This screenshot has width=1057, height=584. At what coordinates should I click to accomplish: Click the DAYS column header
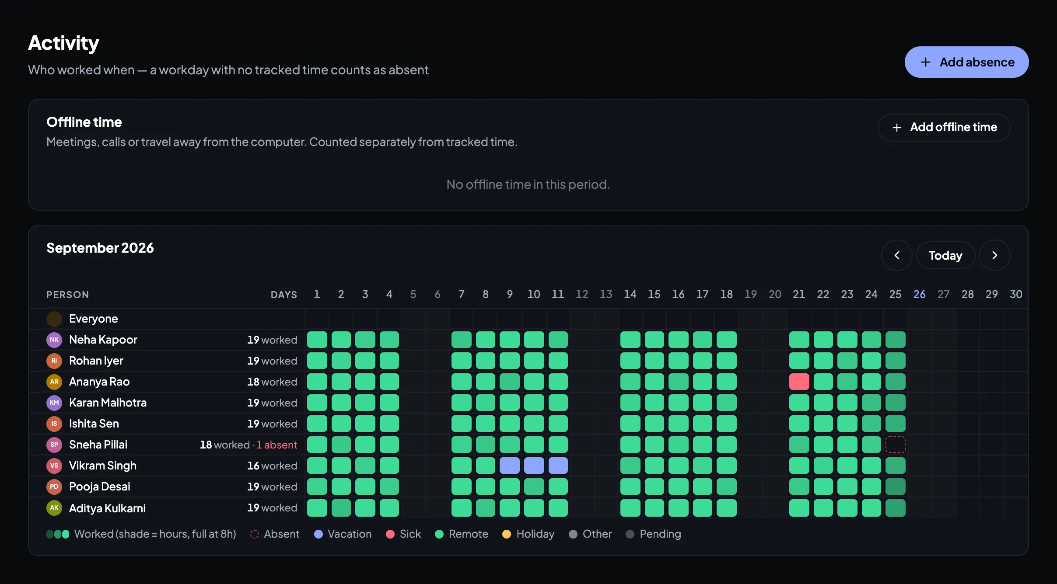pyautogui.click(x=283, y=295)
